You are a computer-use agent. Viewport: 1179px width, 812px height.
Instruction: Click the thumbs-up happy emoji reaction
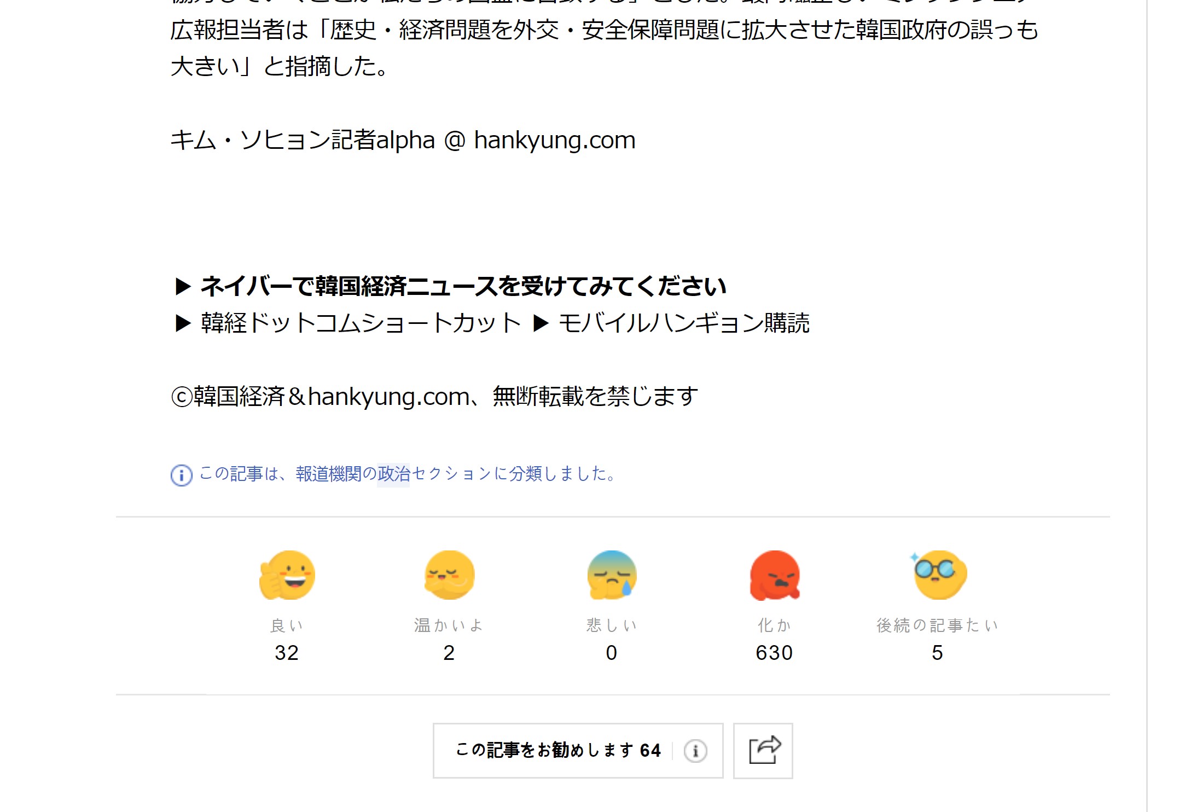tap(287, 575)
